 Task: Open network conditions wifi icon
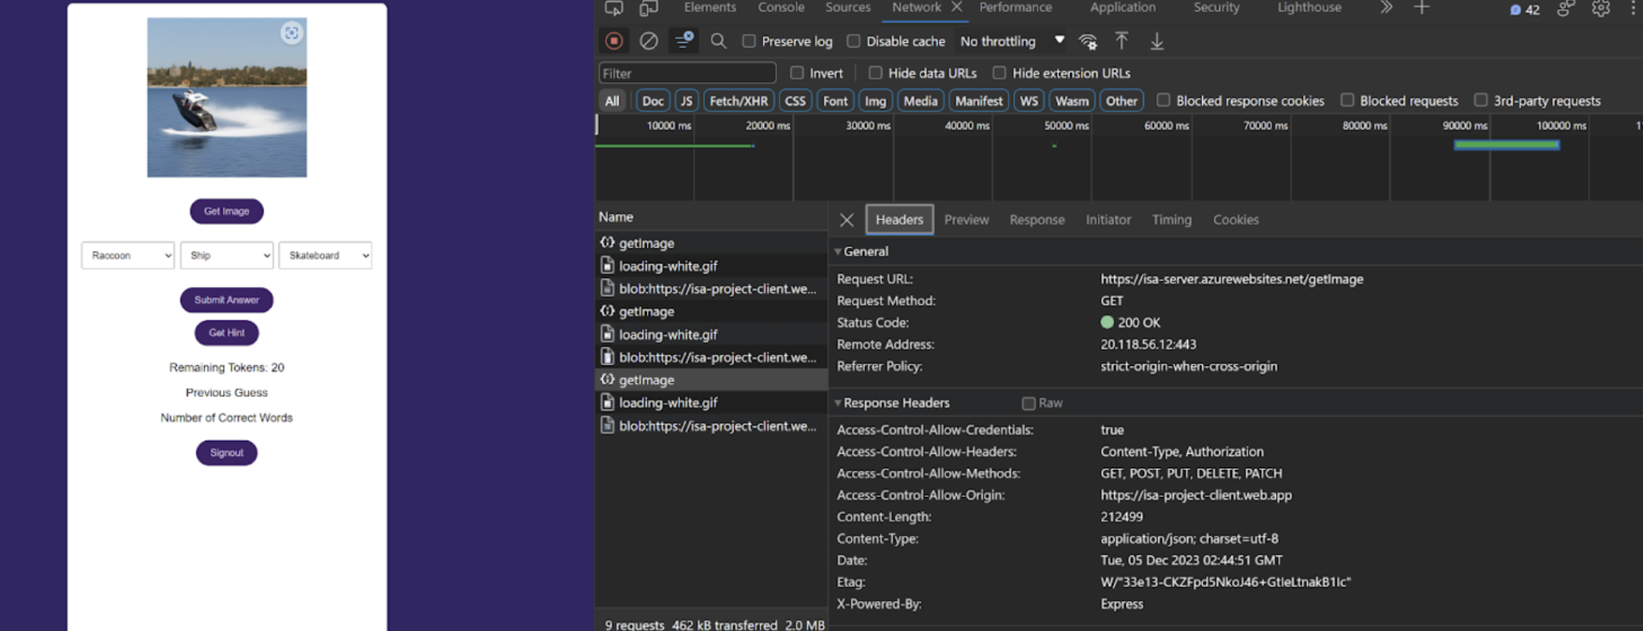click(1087, 41)
